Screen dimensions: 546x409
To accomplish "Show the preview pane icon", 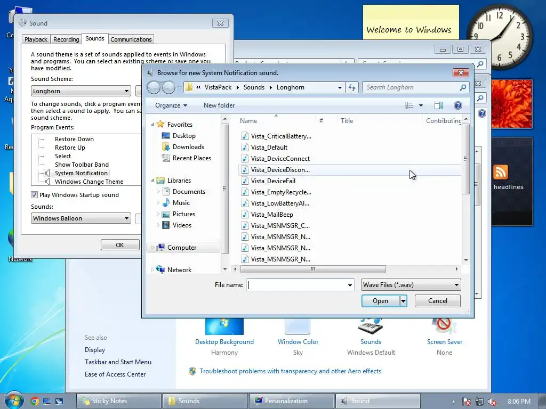I will pos(439,105).
